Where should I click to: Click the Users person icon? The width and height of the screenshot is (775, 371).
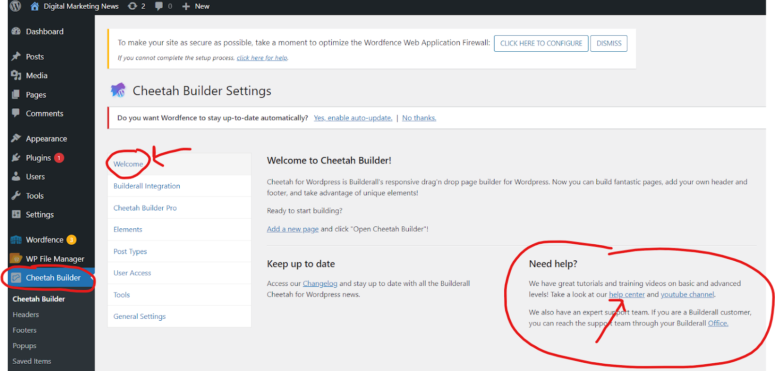(x=16, y=176)
